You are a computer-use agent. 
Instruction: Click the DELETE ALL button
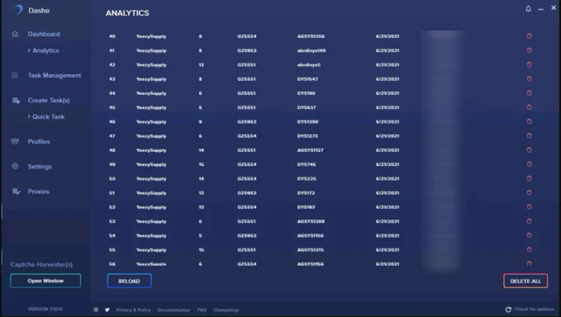click(x=526, y=281)
